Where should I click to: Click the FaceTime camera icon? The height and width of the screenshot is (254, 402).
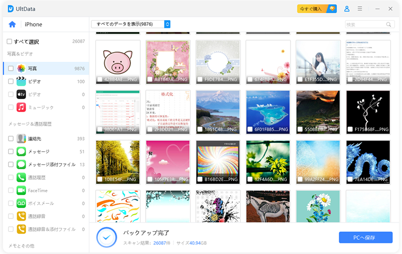click(21, 190)
